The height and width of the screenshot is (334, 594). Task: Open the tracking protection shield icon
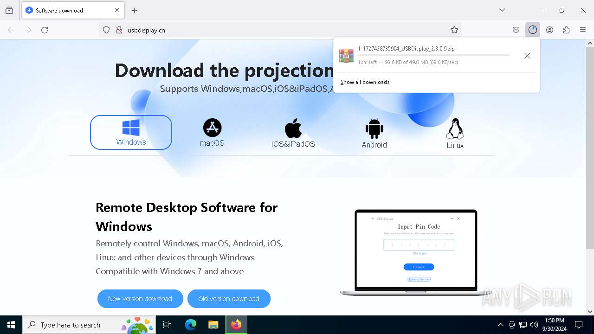(106, 30)
